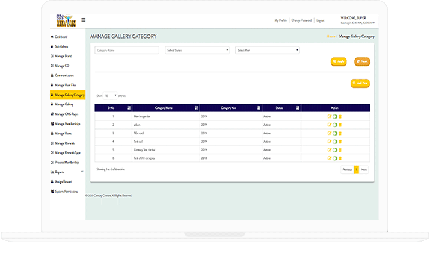Open the Show entries count dropdown

point(110,96)
